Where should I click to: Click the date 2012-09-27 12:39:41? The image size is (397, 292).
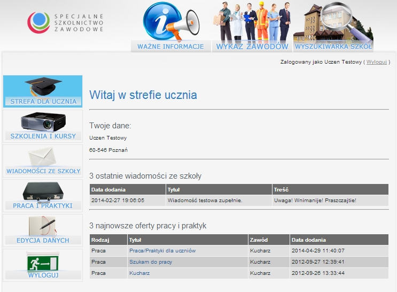coord(318,262)
